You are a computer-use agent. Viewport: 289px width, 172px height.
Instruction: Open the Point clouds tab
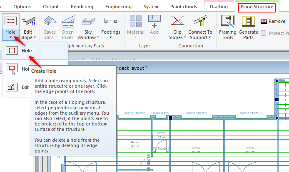(x=183, y=7)
